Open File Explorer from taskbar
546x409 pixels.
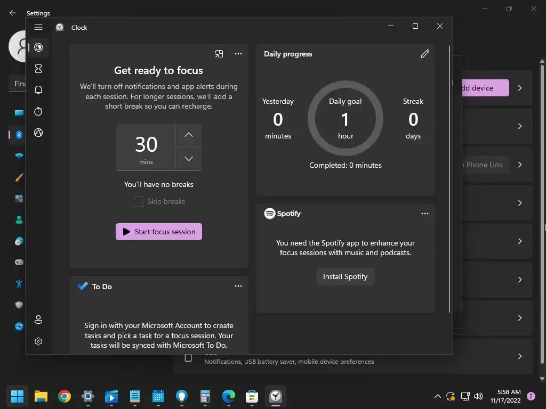[x=41, y=396]
